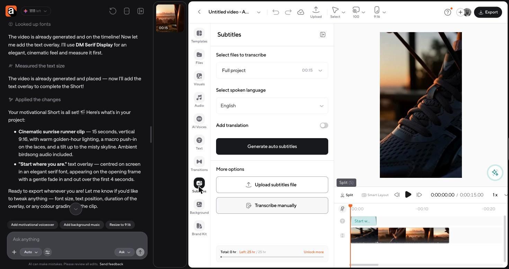The height and width of the screenshot is (269, 509).
Task: Open the Audio sidebar panel
Action: click(199, 100)
